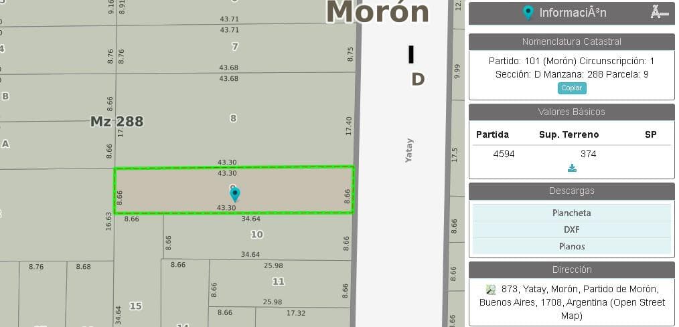Screen dimensions: 679x327
Task: Click the 16.63 vertical measurement label
Action: (x=108, y=221)
